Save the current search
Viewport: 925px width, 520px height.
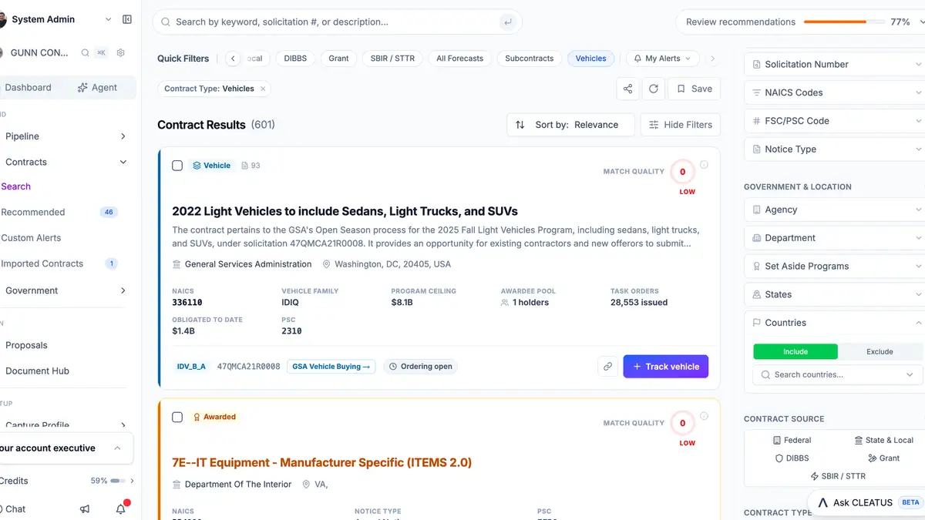[x=695, y=89]
